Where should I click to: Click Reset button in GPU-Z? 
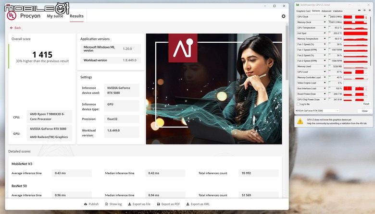point(366,104)
